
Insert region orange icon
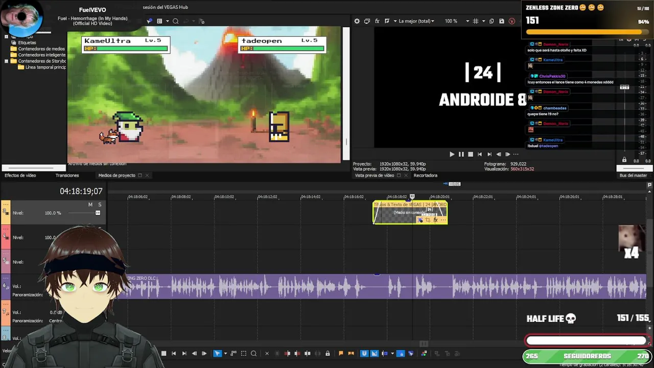click(x=351, y=353)
